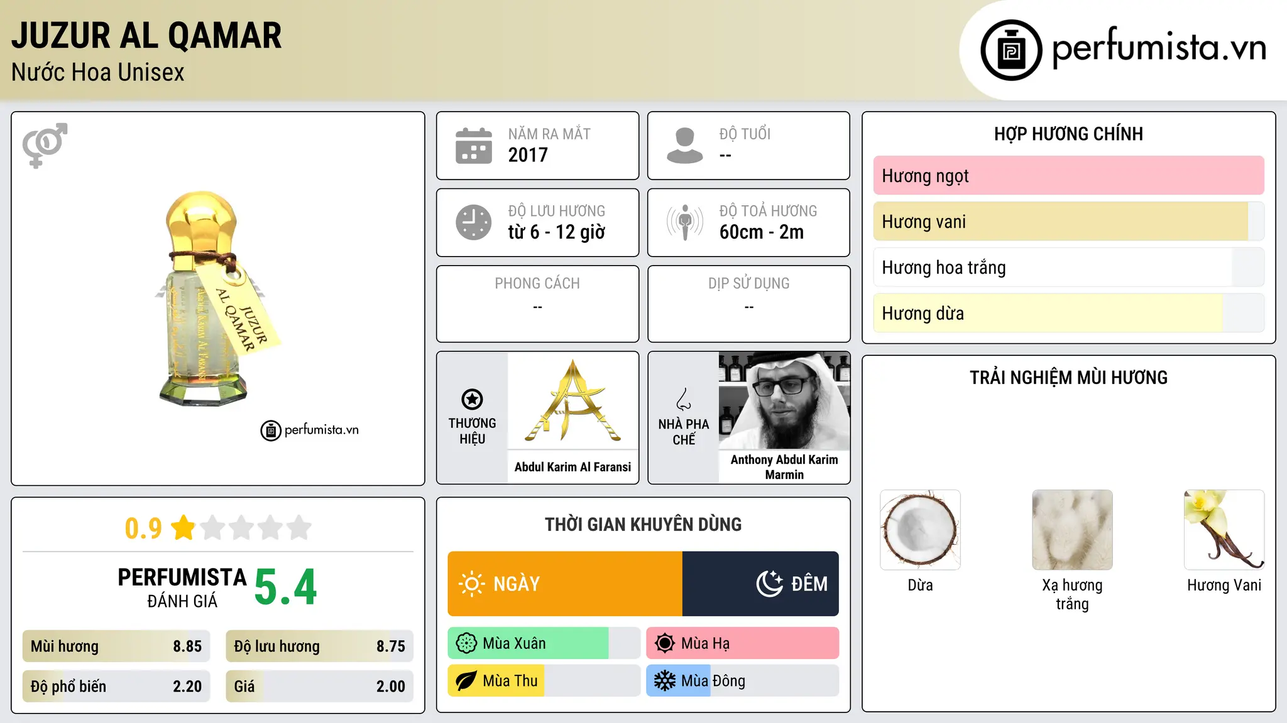Select the coconut note image

[x=920, y=530]
